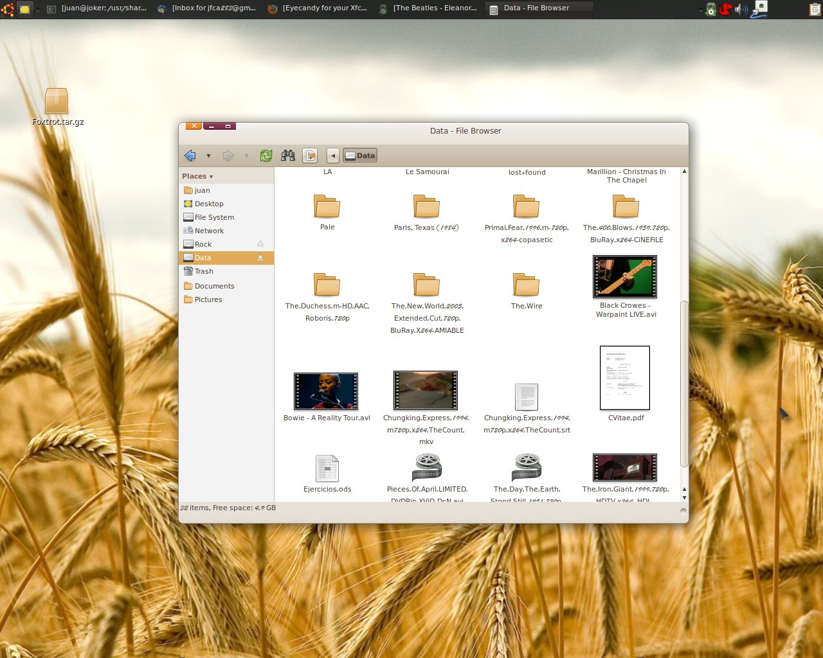The width and height of the screenshot is (823, 658).
Task: Select Paris, Texas (1984) folder icon
Action: click(426, 206)
